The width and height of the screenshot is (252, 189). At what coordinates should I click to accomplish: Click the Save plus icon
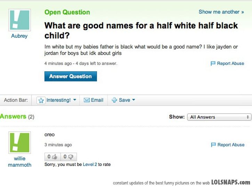[114, 100]
